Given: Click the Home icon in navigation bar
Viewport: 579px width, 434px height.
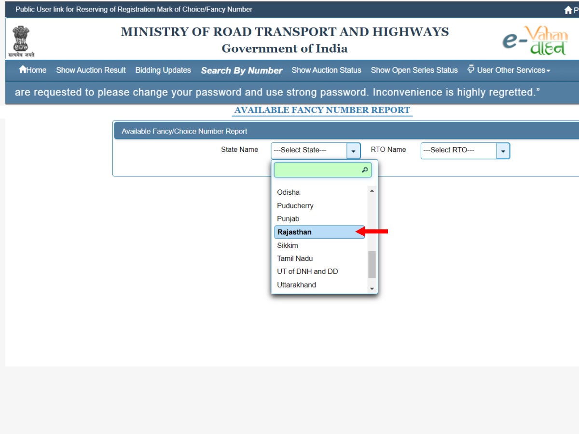Looking at the screenshot, I should 22,70.
